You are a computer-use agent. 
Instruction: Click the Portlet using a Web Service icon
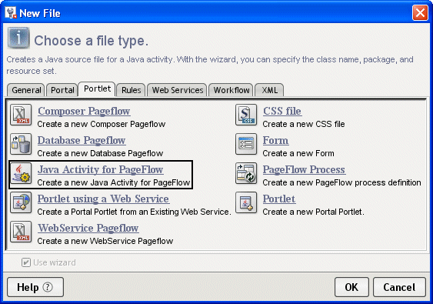pyautogui.click(x=21, y=202)
